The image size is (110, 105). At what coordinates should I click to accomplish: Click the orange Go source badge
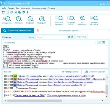pyautogui.click(x=15, y=79)
